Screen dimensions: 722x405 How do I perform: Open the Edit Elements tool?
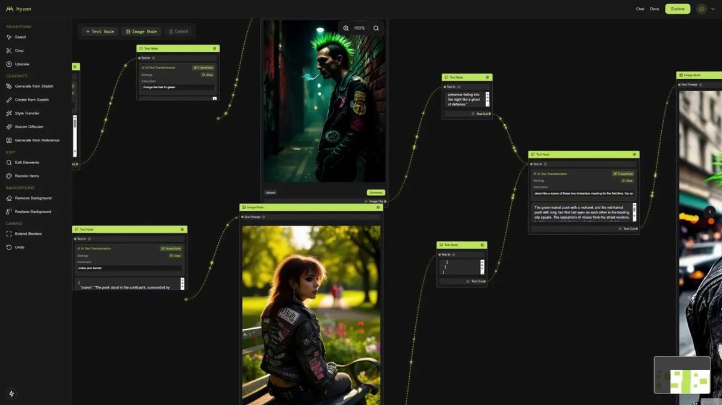coord(23,162)
